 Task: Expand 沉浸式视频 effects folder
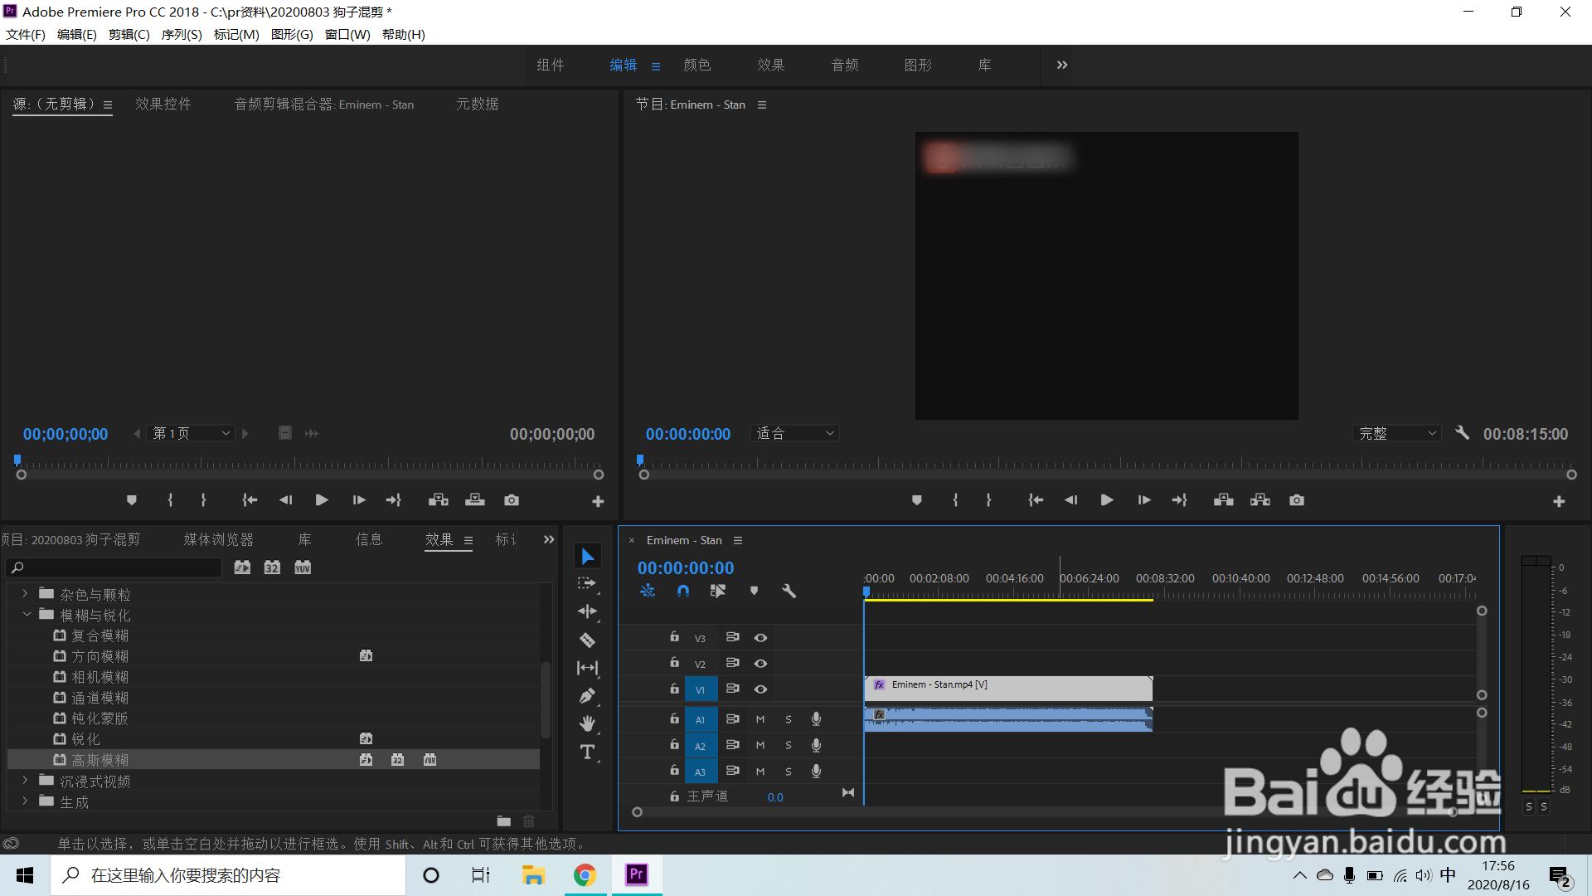tap(25, 781)
